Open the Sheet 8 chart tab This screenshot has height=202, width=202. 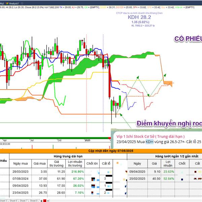33,201
